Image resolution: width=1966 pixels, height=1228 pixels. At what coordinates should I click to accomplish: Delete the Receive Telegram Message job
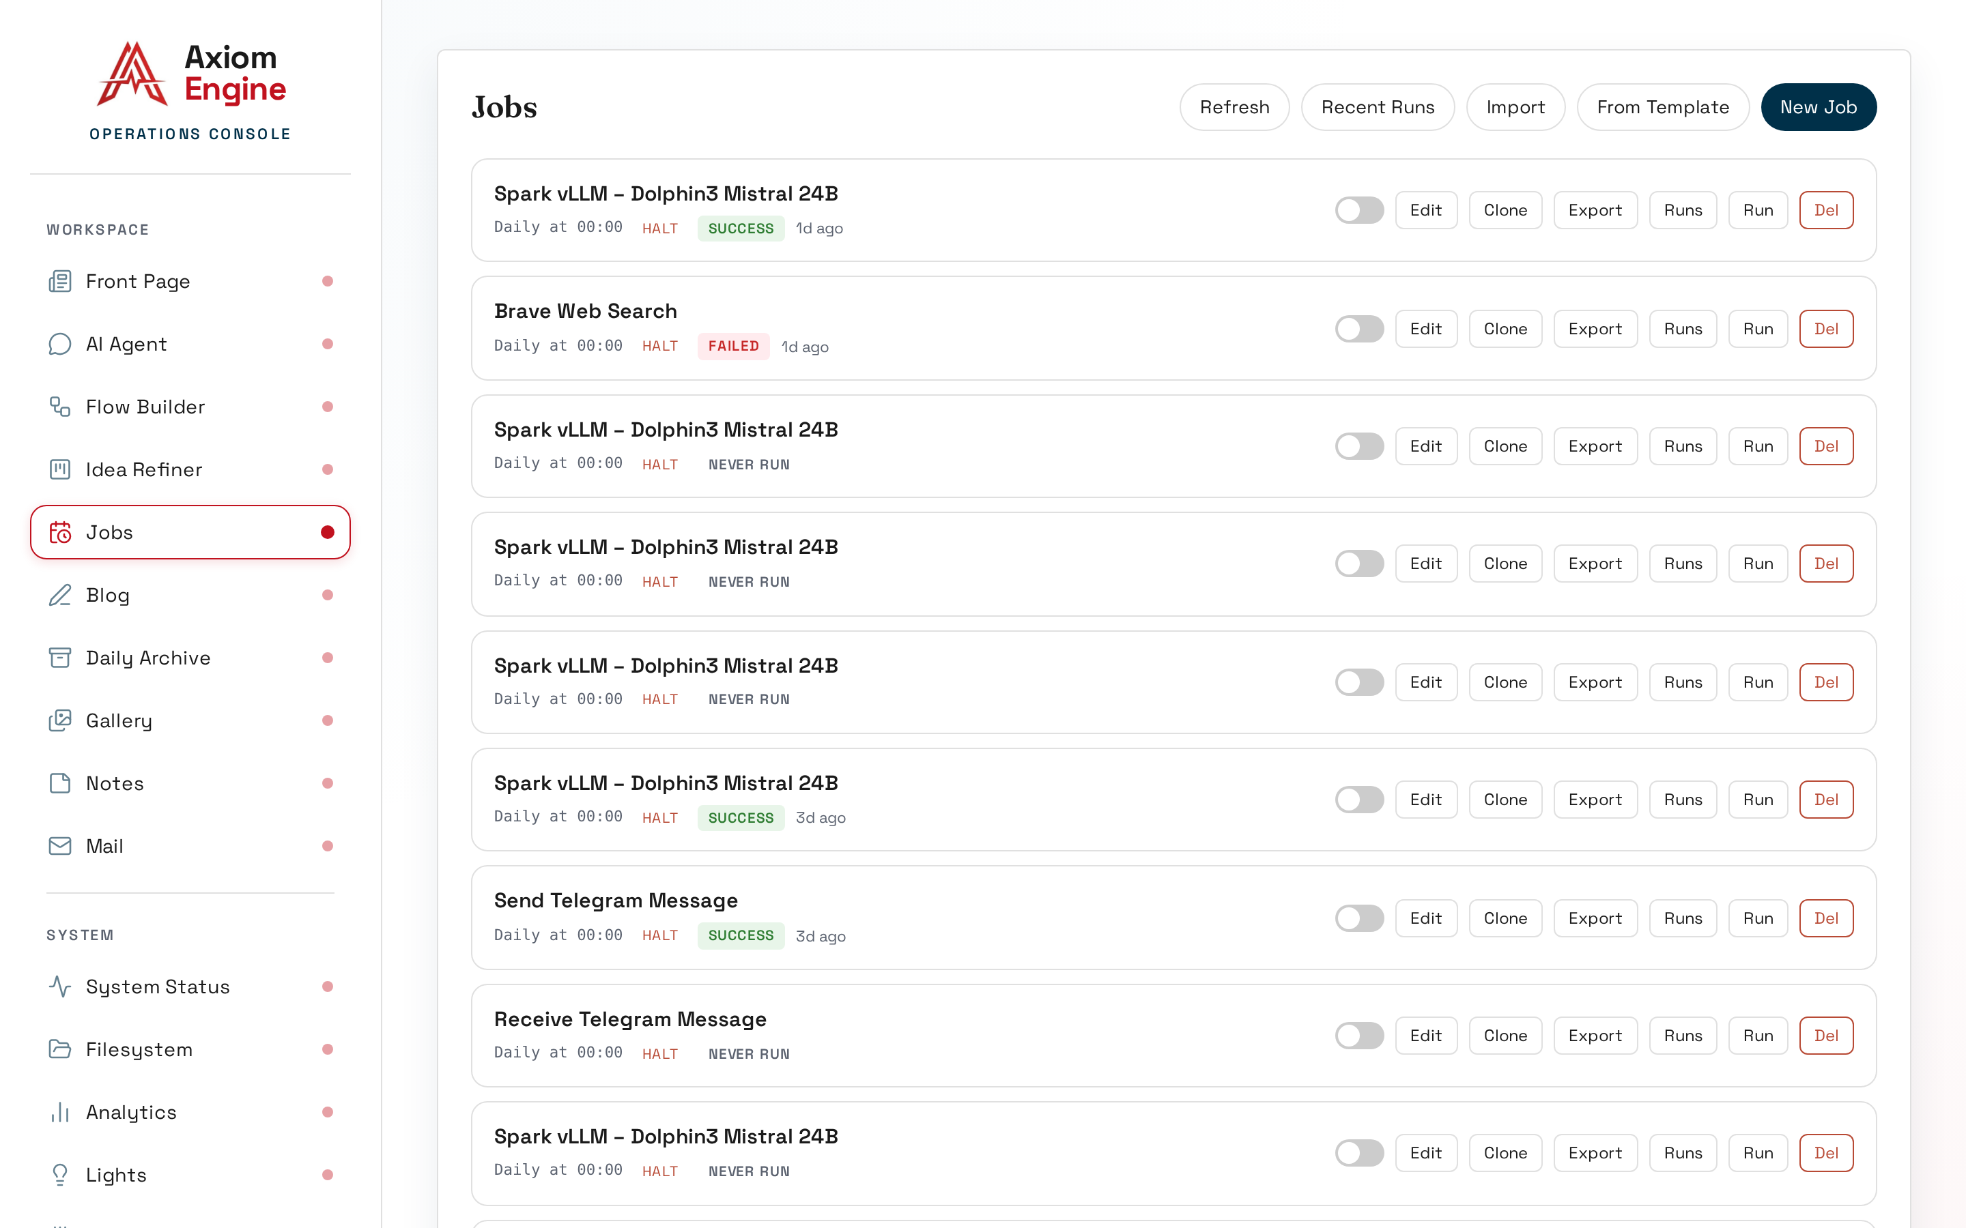coord(1826,1036)
